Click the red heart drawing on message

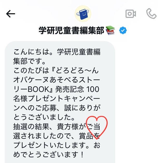coord(97,128)
